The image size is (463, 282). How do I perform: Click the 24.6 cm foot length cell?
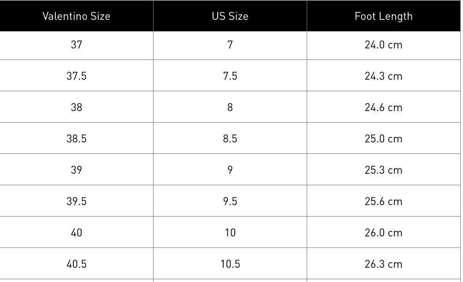click(384, 107)
